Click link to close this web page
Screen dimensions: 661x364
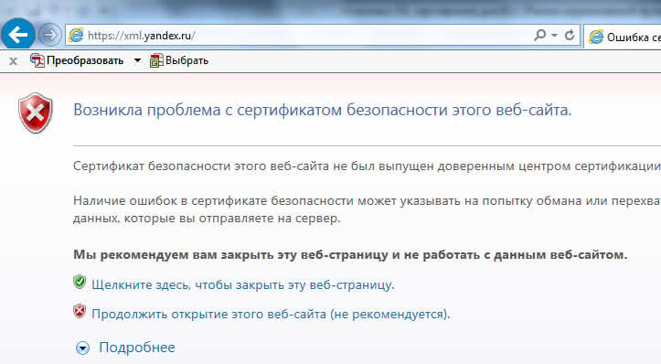[243, 284]
